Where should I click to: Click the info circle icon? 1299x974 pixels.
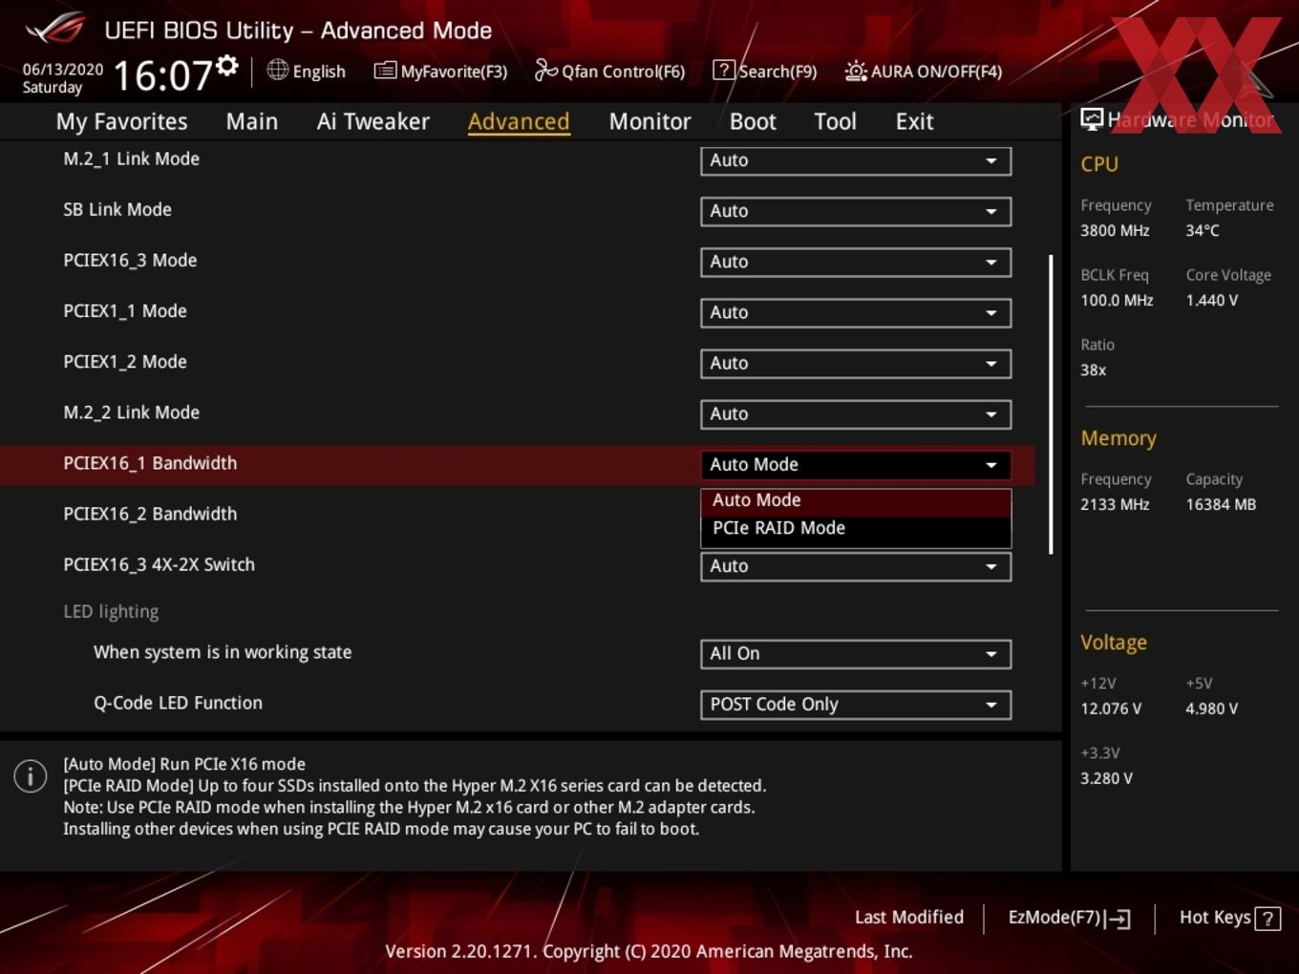31,776
